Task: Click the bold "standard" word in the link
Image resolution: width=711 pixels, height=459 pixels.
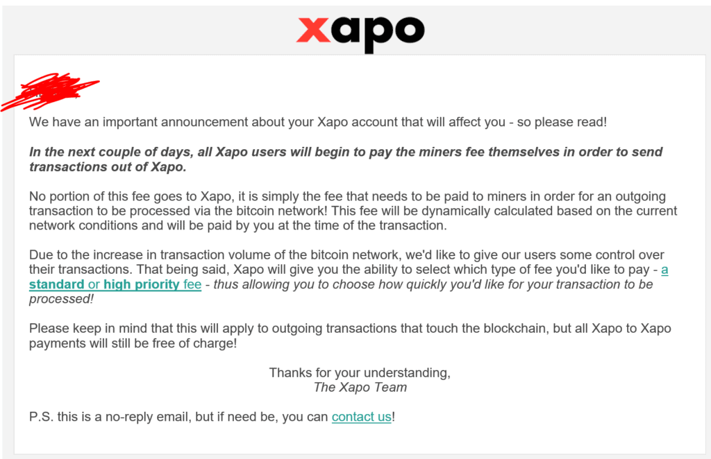Action: pyautogui.click(x=57, y=284)
